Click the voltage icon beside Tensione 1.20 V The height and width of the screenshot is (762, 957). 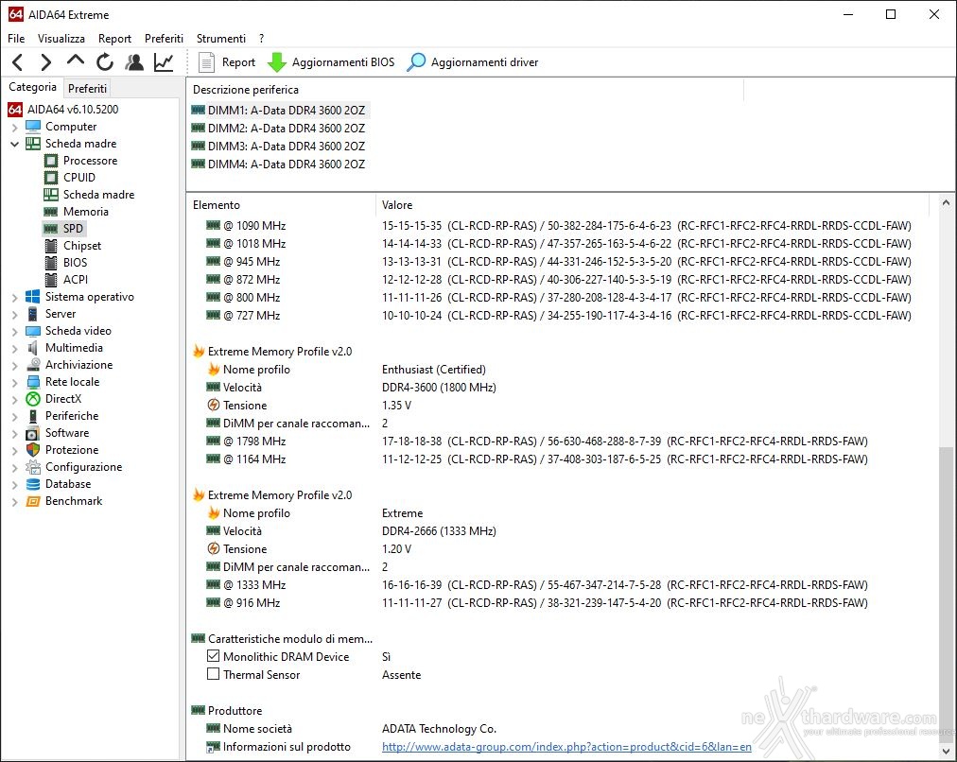213,548
